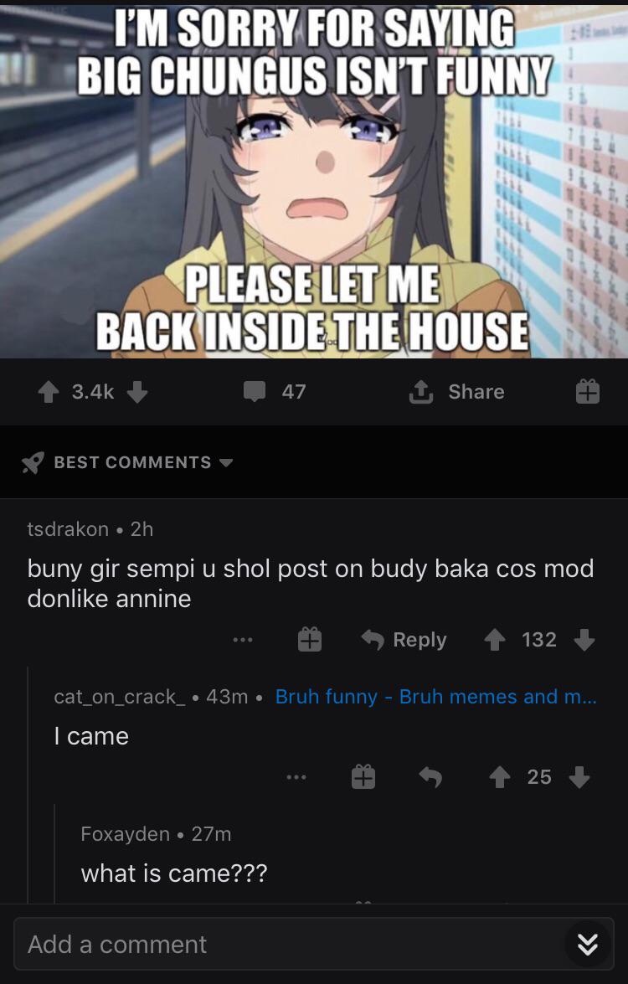Open Best Comments sort dropdown
Screen dimensions: 628x984
click(127, 462)
